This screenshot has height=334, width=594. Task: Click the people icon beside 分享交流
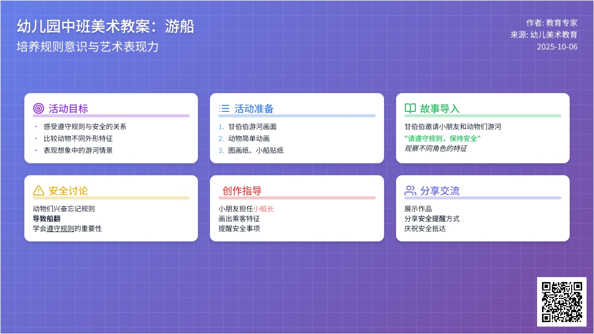(410, 191)
